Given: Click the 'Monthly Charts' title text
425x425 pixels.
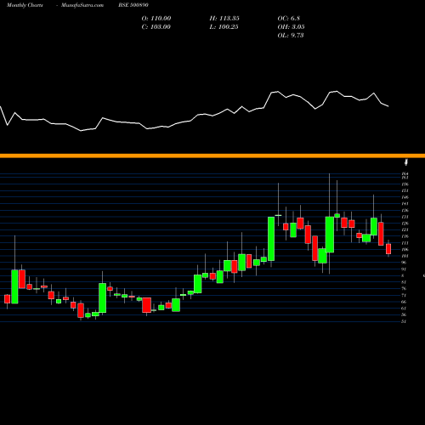Looking at the screenshot, I should point(25,5).
